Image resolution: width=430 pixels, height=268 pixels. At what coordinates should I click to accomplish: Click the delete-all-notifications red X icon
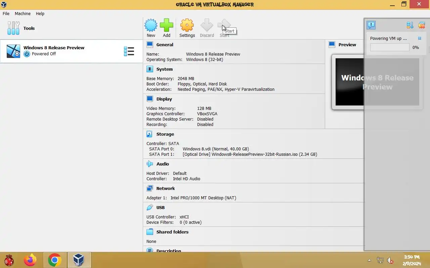[x=422, y=25]
